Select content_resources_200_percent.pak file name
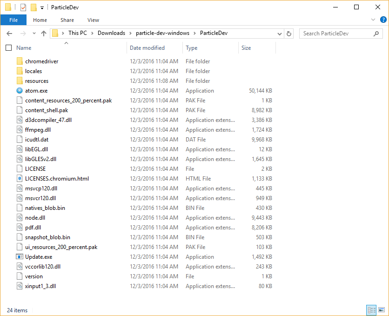Screen dimensions: 389x316 coord(68,101)
